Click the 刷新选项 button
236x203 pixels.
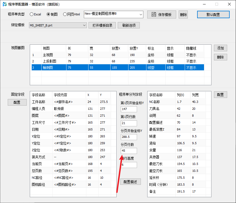(129, 25)
